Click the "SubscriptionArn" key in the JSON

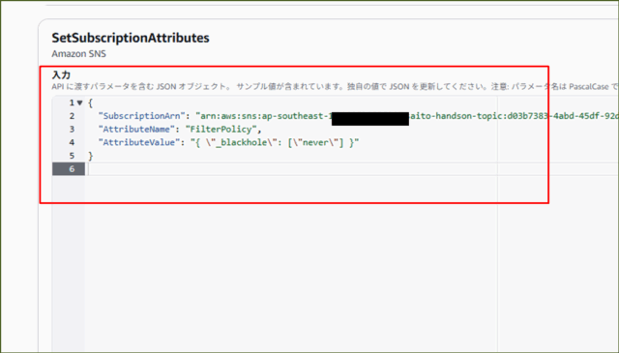[x=141, y=116]
